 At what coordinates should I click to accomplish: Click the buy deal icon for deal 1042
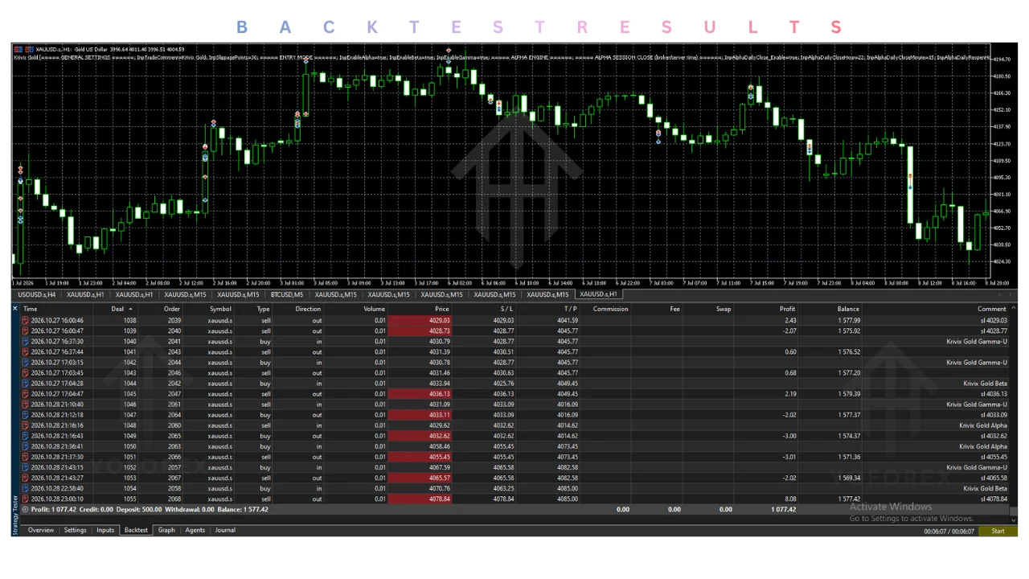pos(25,362)
